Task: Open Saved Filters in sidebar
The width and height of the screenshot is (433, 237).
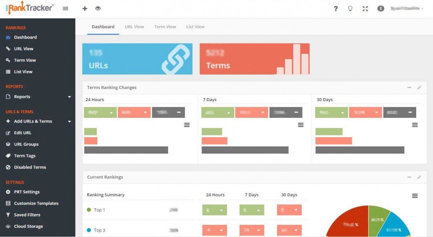Action: tap(27, 215)
